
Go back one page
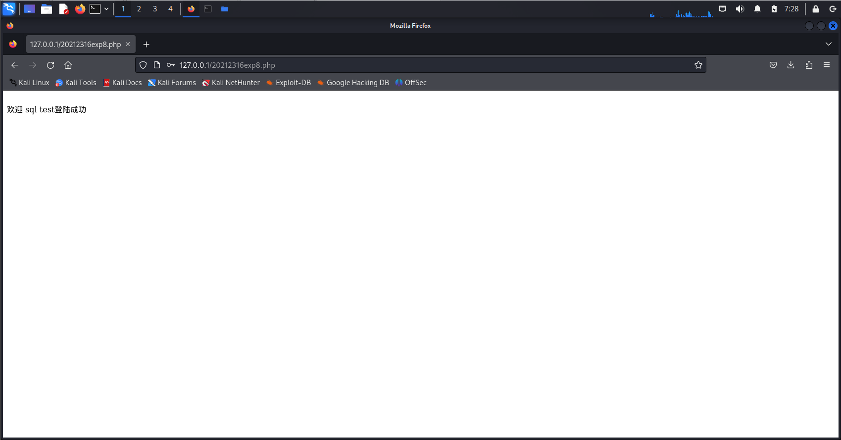point(15,65)
